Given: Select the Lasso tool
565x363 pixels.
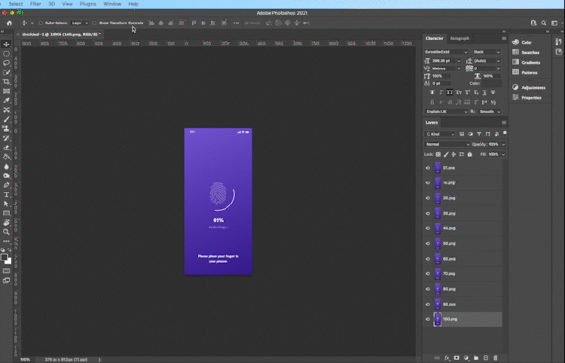Looking at the screenshot, I should click(6, 63).
